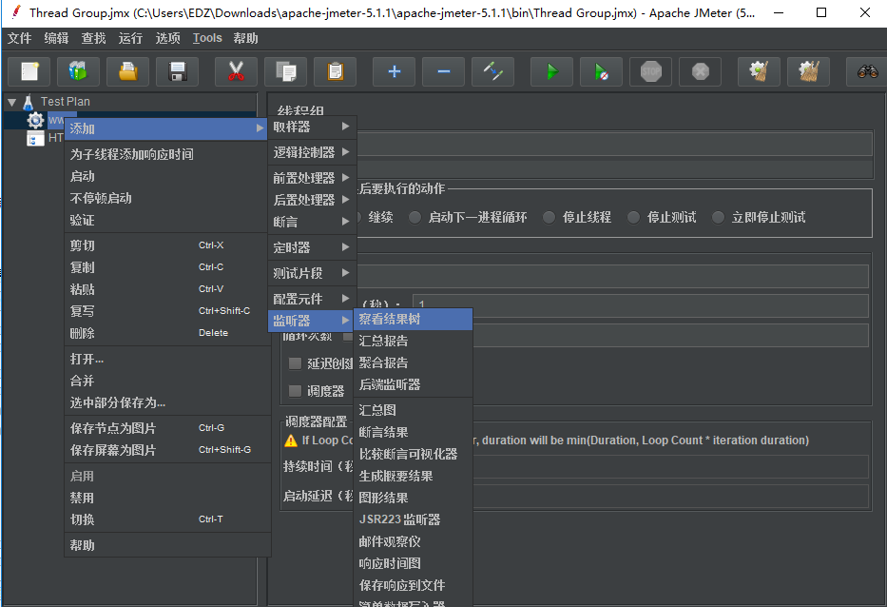
Task: Choose 保存响应到文件 listener
Action: pyautogui.click(x=413, y=585)
